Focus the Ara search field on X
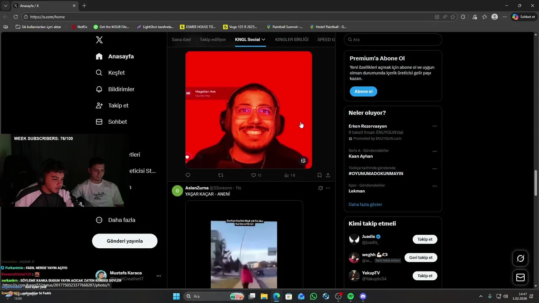539x303 pixels. pos(393,40)
